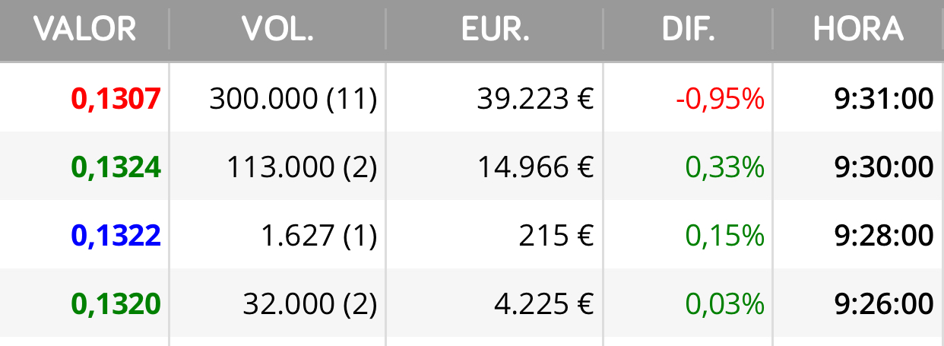Click the 0,33% difference value
This screenshot has width=944, height=346.
[x=724, y=167]
